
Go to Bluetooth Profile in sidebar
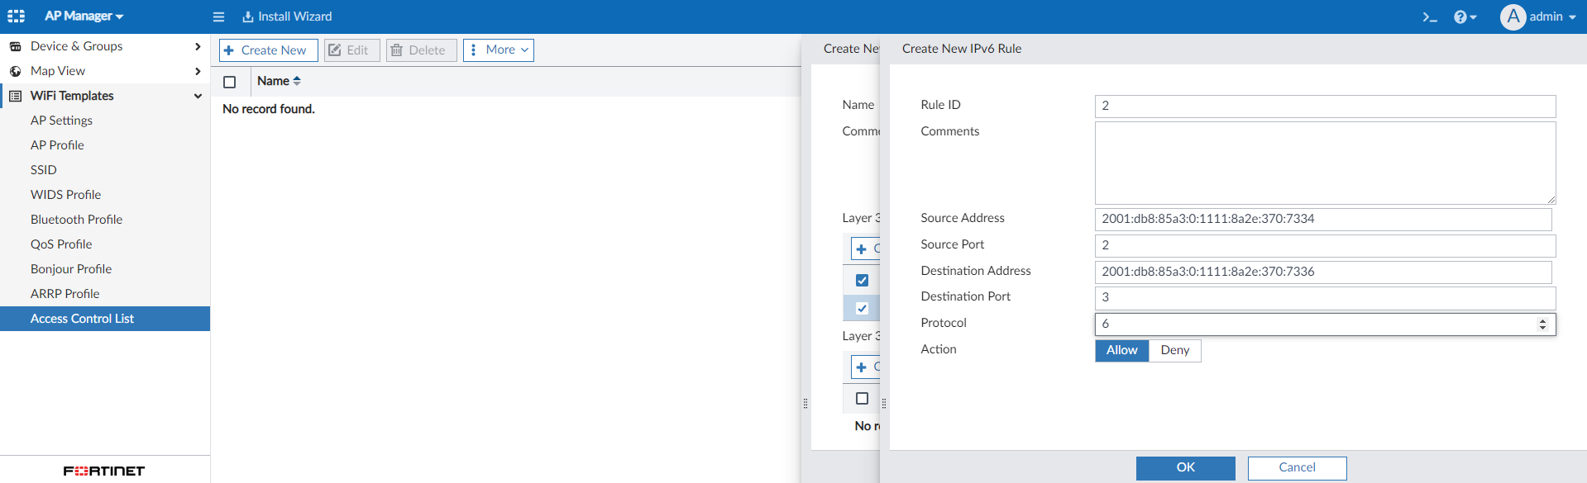coord(76,220)
